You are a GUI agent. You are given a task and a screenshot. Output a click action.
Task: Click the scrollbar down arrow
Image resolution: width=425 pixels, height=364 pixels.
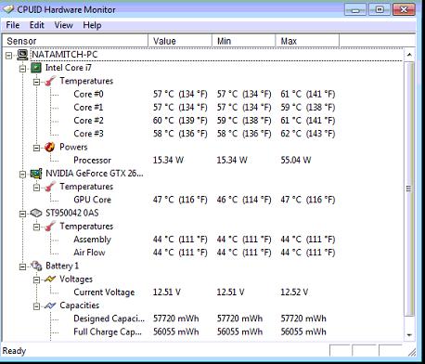(x=409, y=335)
